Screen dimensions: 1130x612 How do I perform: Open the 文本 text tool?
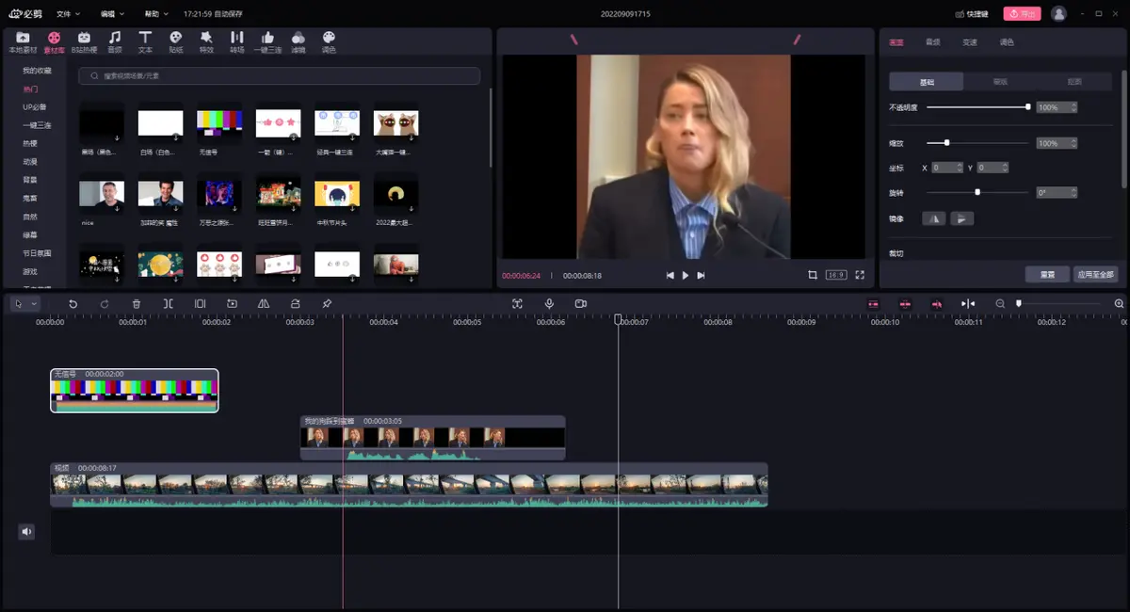[x=145, y=41]
